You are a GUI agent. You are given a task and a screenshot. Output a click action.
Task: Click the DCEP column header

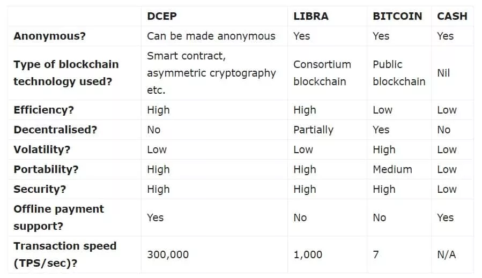[161, 16]
